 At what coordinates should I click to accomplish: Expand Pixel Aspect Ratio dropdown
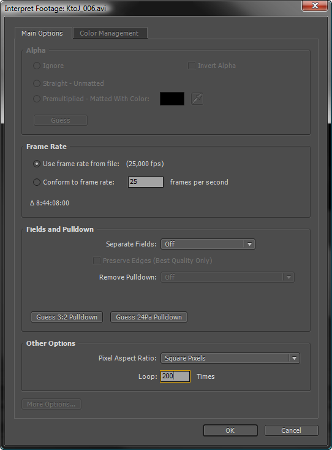230,358
